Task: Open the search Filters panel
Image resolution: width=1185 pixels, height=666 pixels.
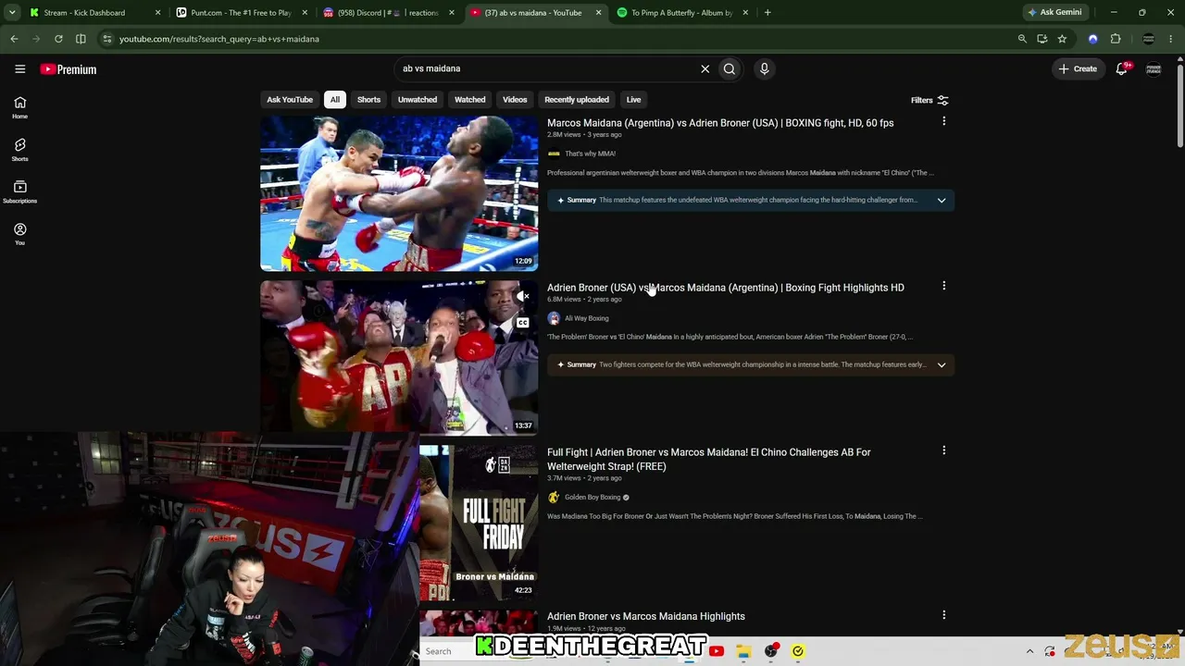Action: [929, 100]
